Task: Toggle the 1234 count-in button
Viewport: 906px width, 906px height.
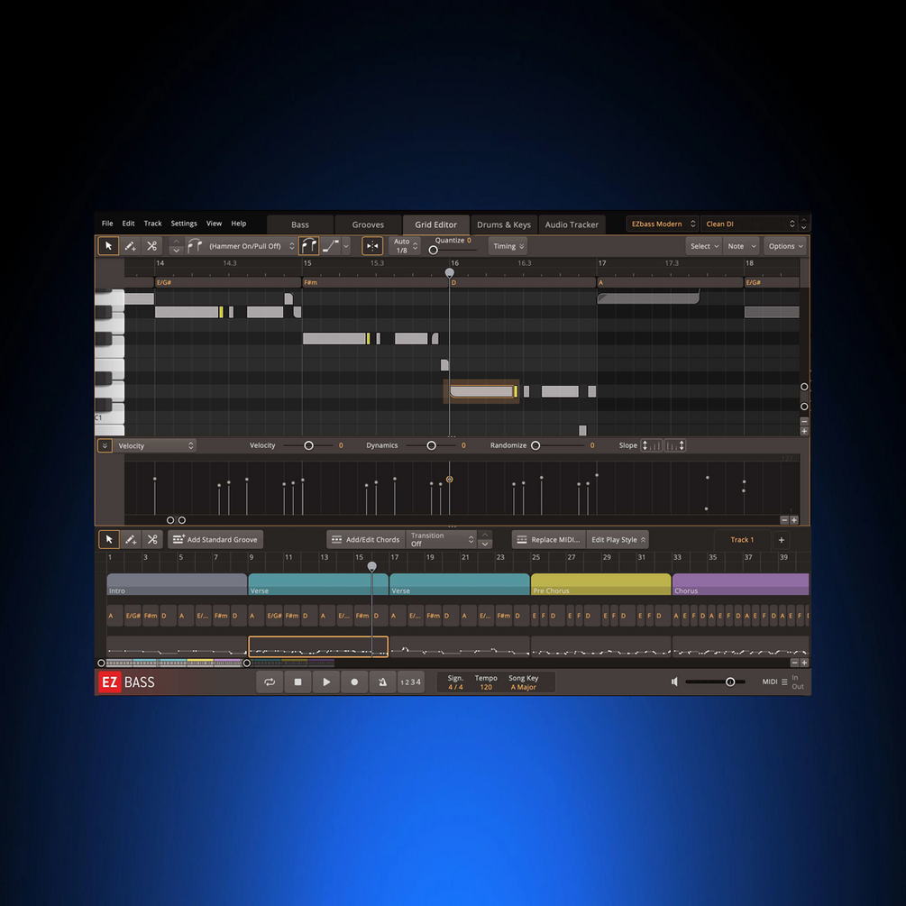Action: pos(411,682)
